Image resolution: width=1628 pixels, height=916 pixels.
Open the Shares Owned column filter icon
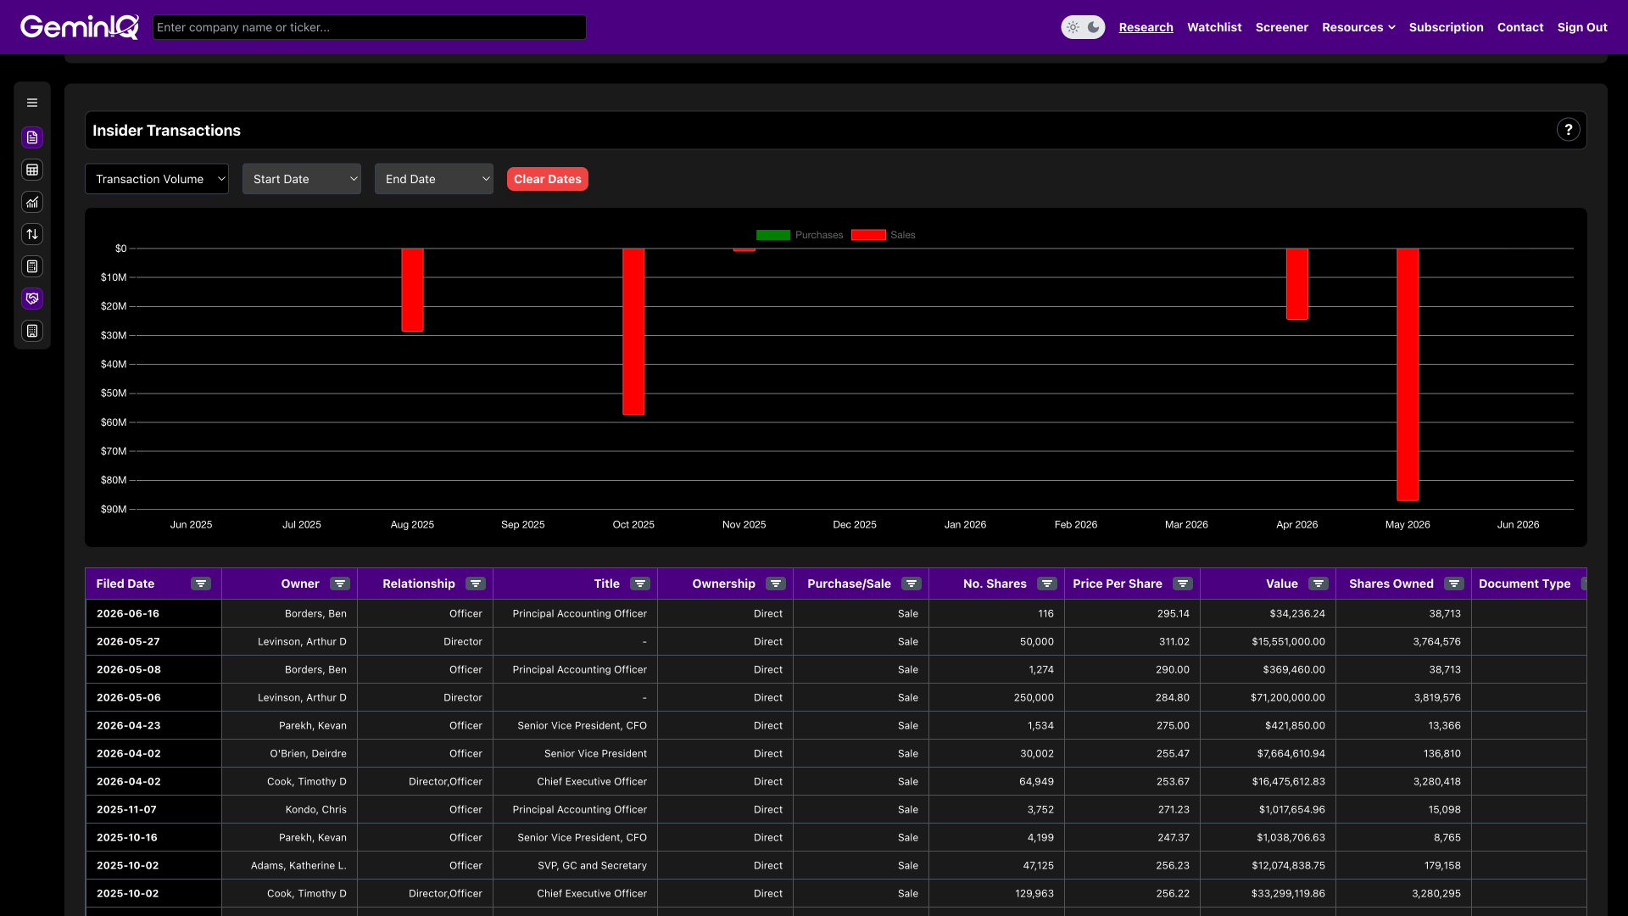[x=1454, y=584]
